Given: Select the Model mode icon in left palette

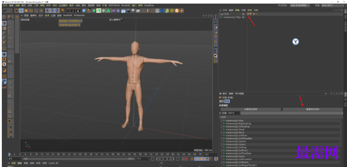Looking at the screenshot, I should (x=5, y=23).
